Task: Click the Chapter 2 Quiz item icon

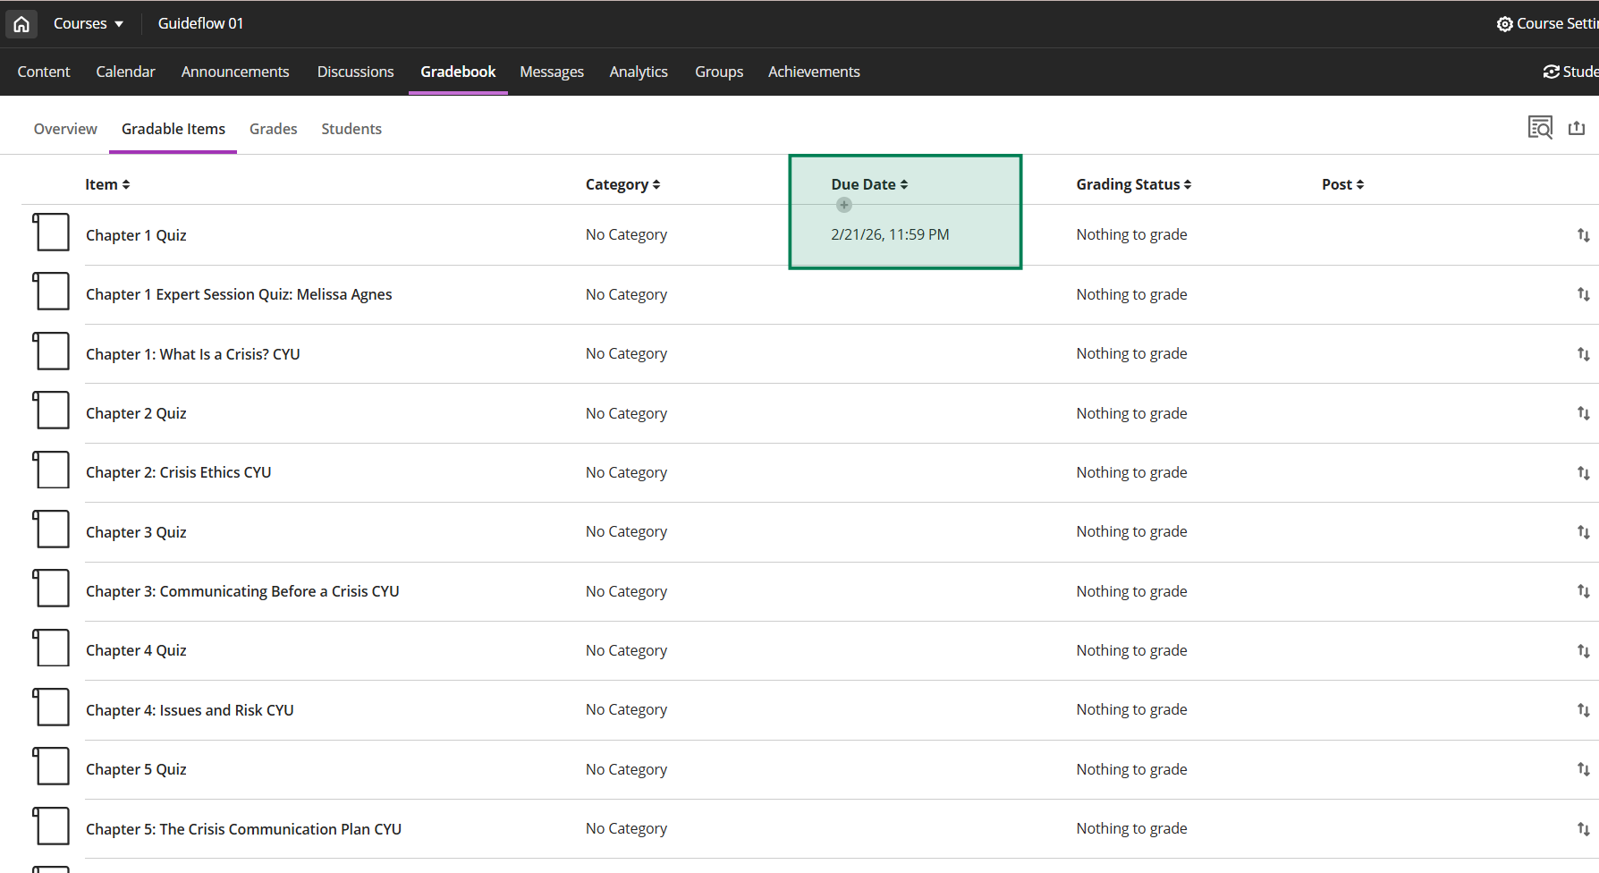Action: tap(51, 411)
